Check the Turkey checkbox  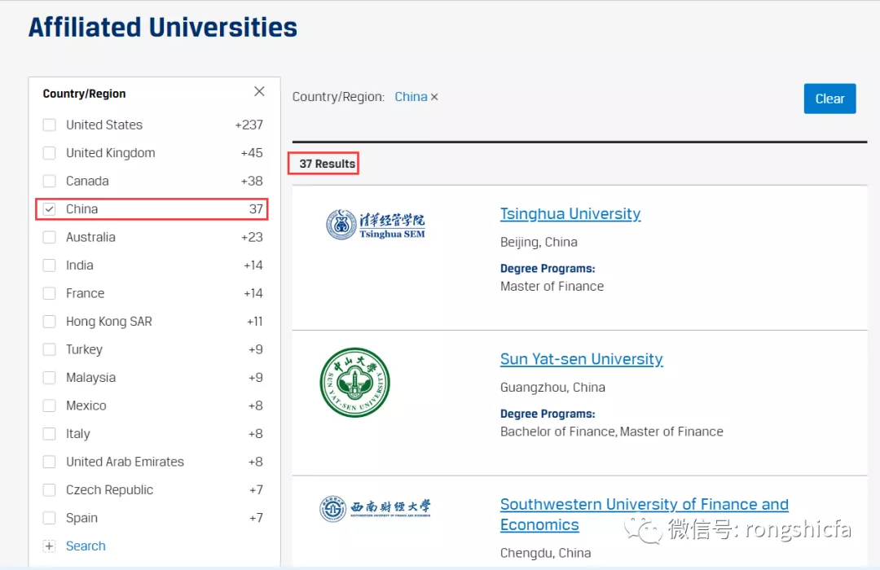click(50, 349)
